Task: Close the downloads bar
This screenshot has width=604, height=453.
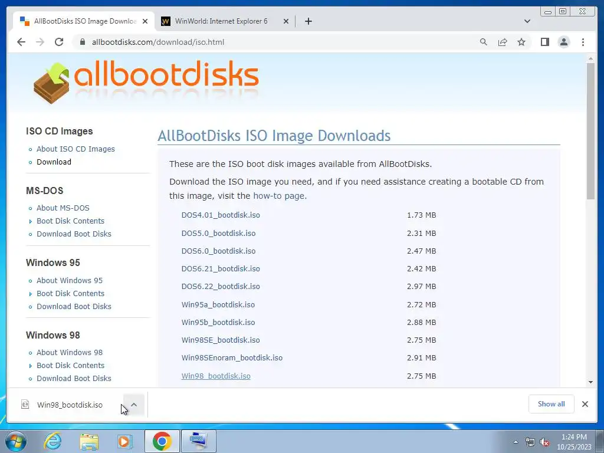Action: [585, 403]
